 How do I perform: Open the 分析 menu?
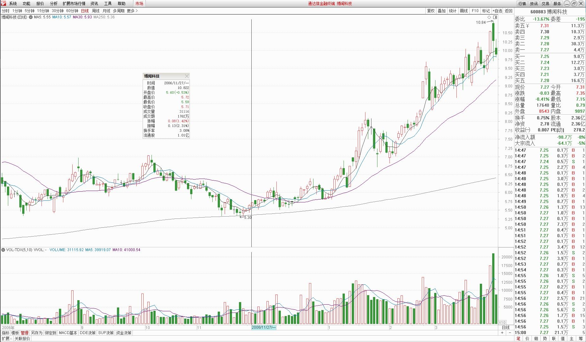(54, 3)
